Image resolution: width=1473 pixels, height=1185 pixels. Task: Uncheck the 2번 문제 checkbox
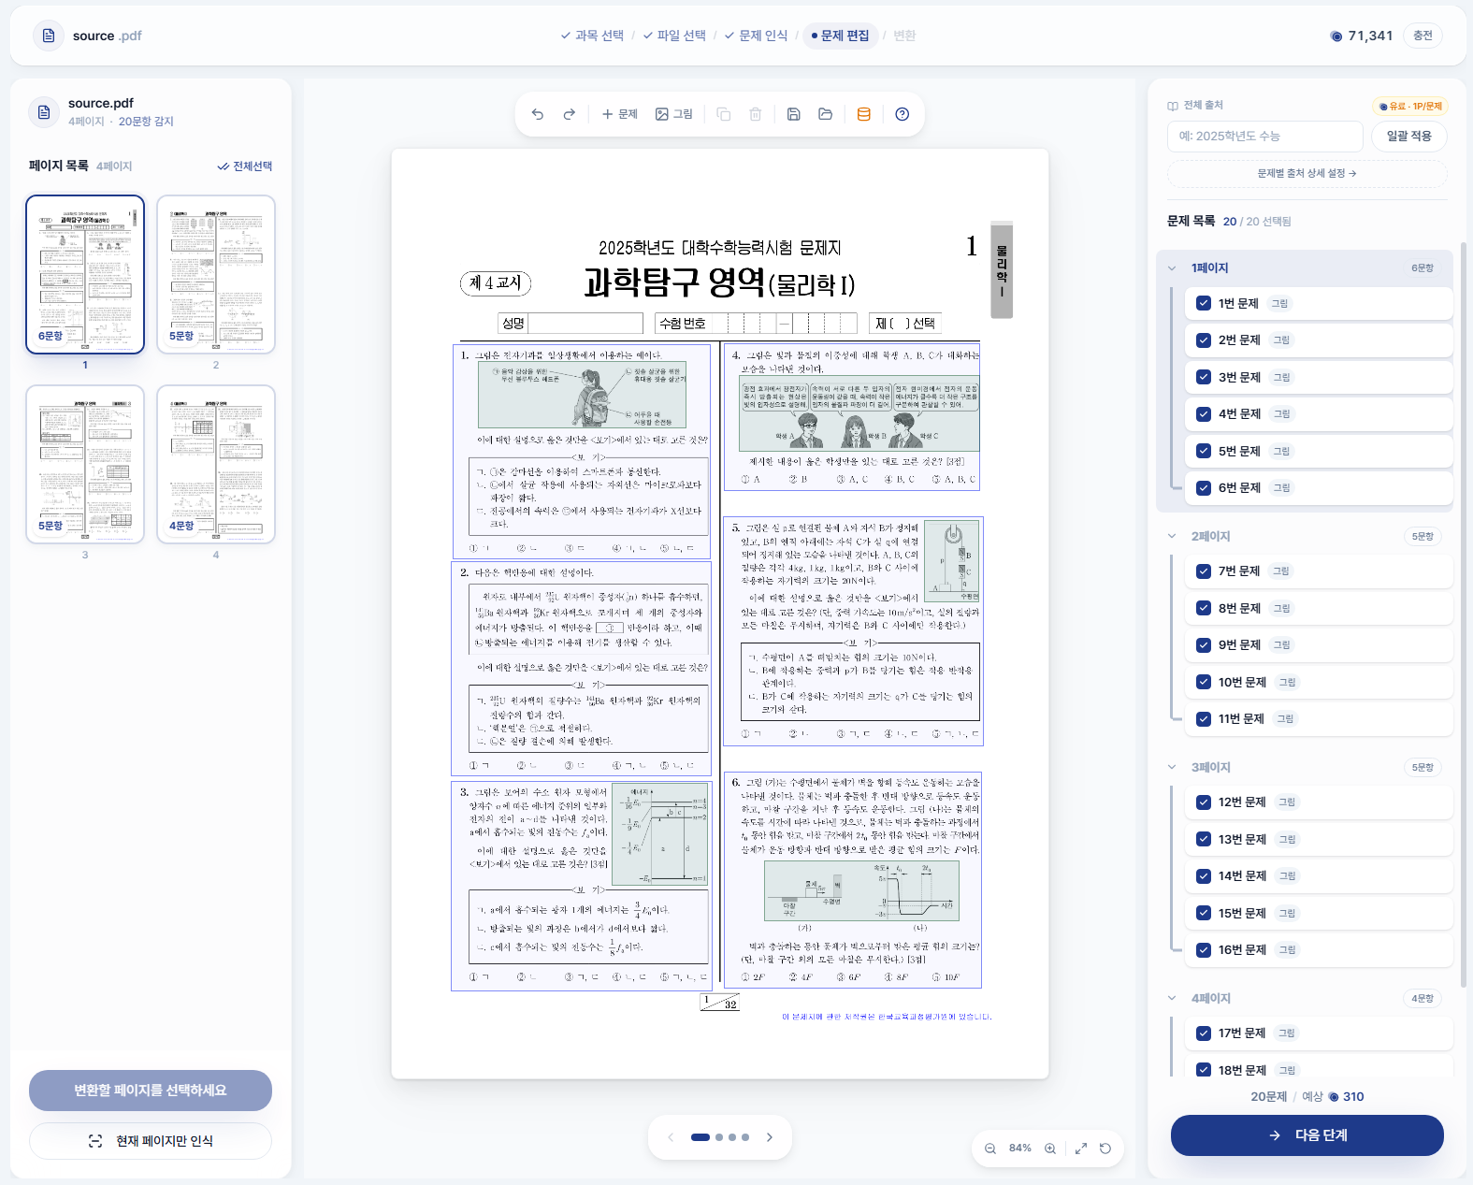pyautogui.click(x=1204, y=340)
